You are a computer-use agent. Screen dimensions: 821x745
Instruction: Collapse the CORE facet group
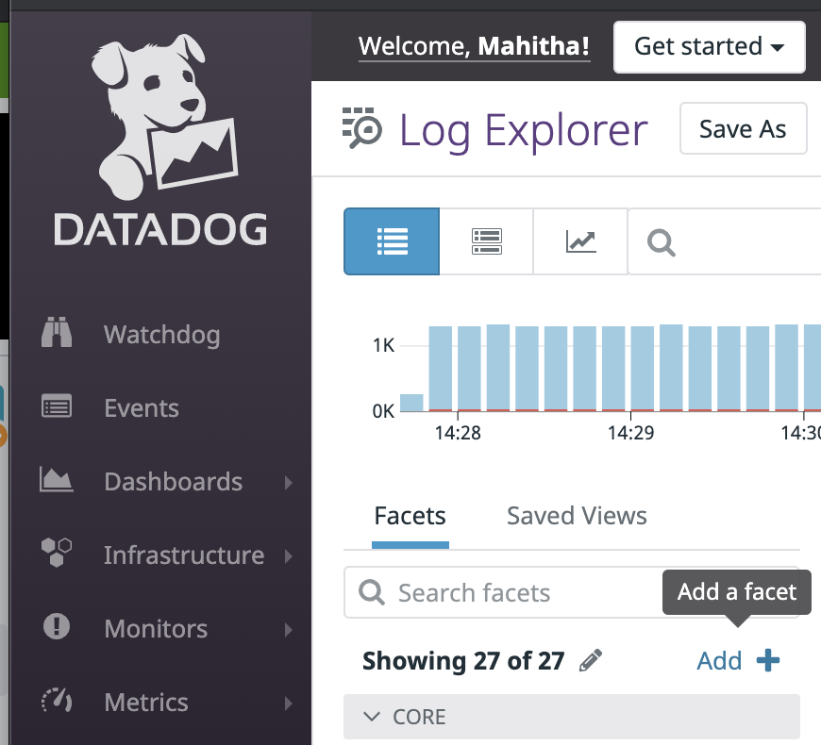(x=373, y=717)
